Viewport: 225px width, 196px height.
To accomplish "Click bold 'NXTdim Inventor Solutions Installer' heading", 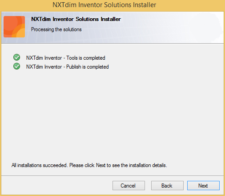I will point(76,19).
